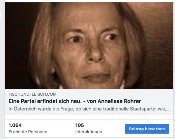Click the Interaktionen label
This screenshot has width=175, height=139.
[89, 132]
